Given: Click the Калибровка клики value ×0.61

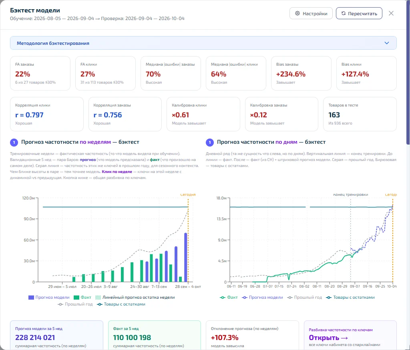Looking at the screenshot, I should point(181,115).
